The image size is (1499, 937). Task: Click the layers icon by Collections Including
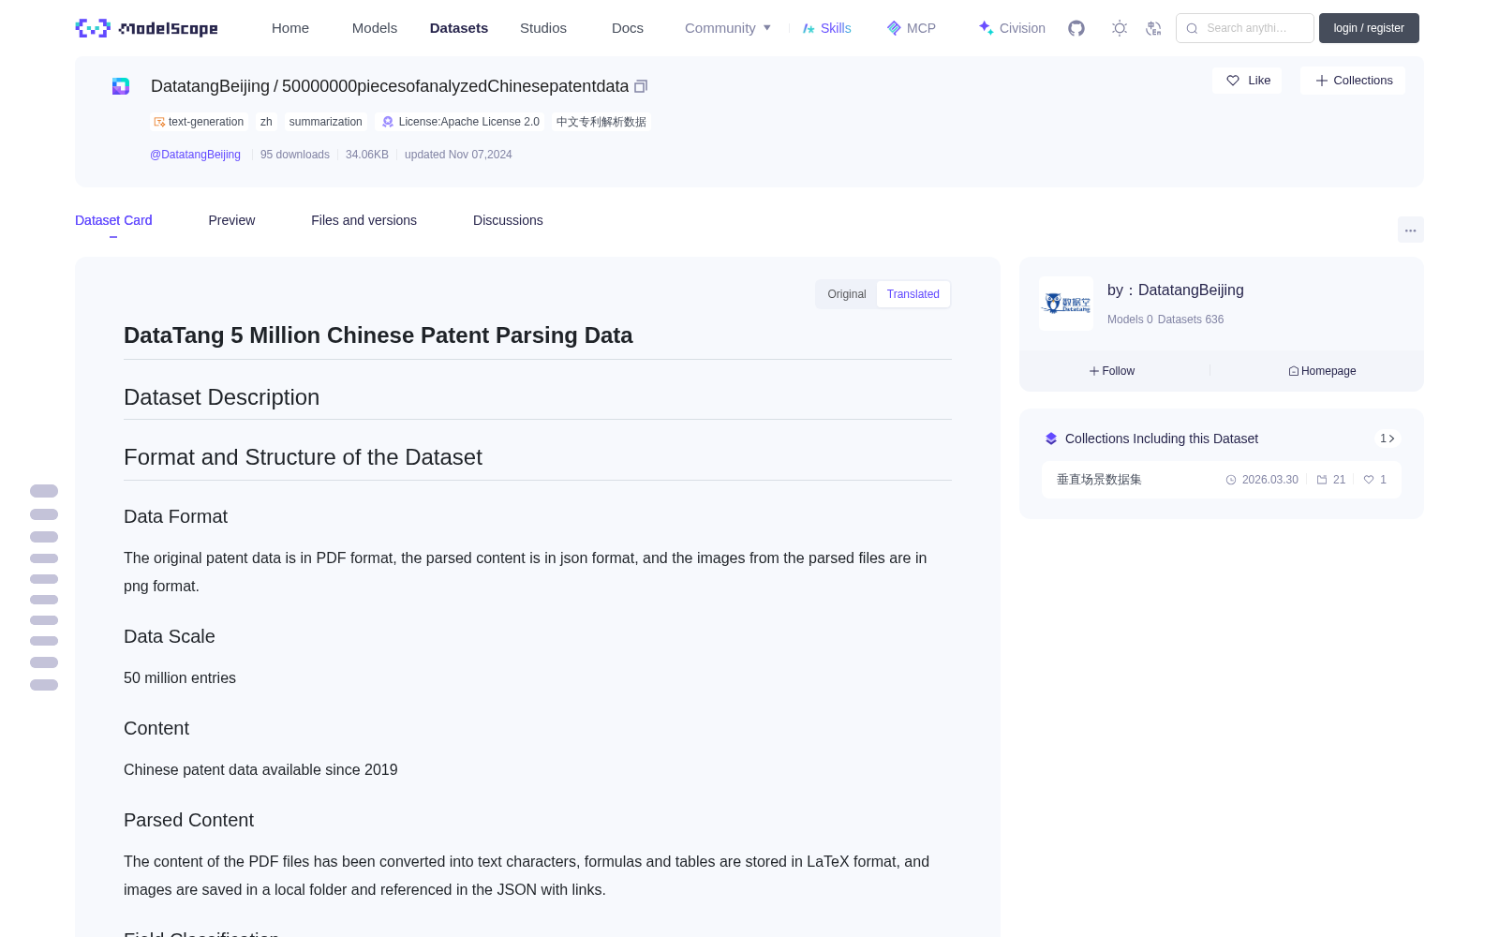[1051, 439]
